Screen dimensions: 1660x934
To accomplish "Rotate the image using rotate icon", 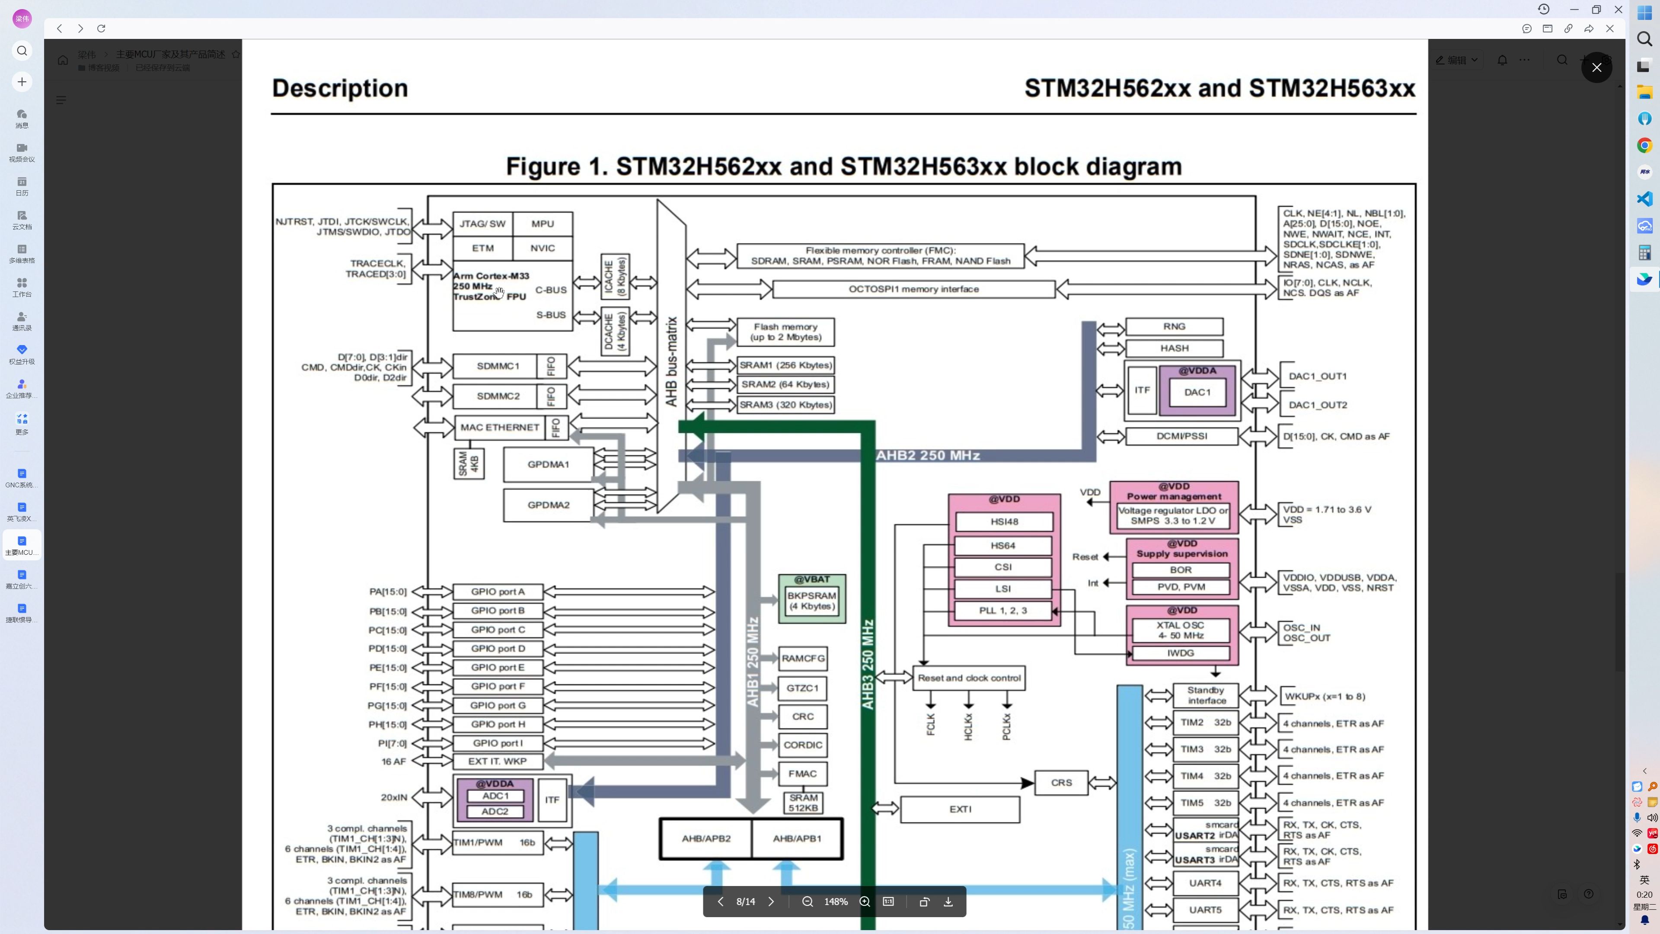I will click(924, 902).
